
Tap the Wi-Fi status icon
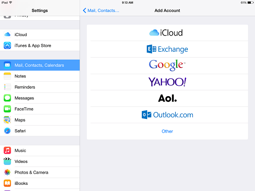point(11,2)
